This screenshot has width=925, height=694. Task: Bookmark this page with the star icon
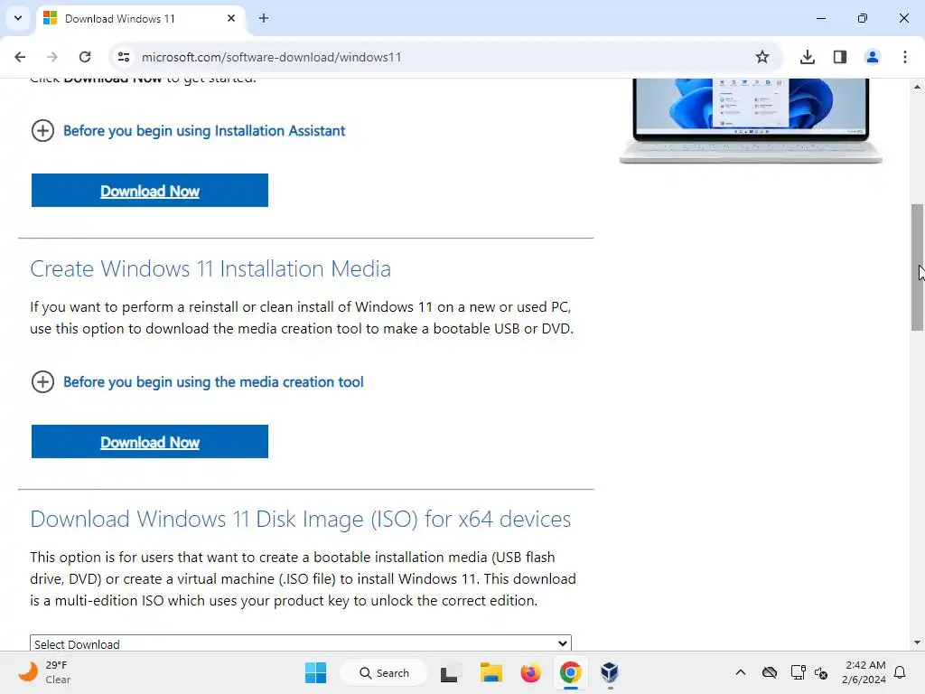pos(762,57)
